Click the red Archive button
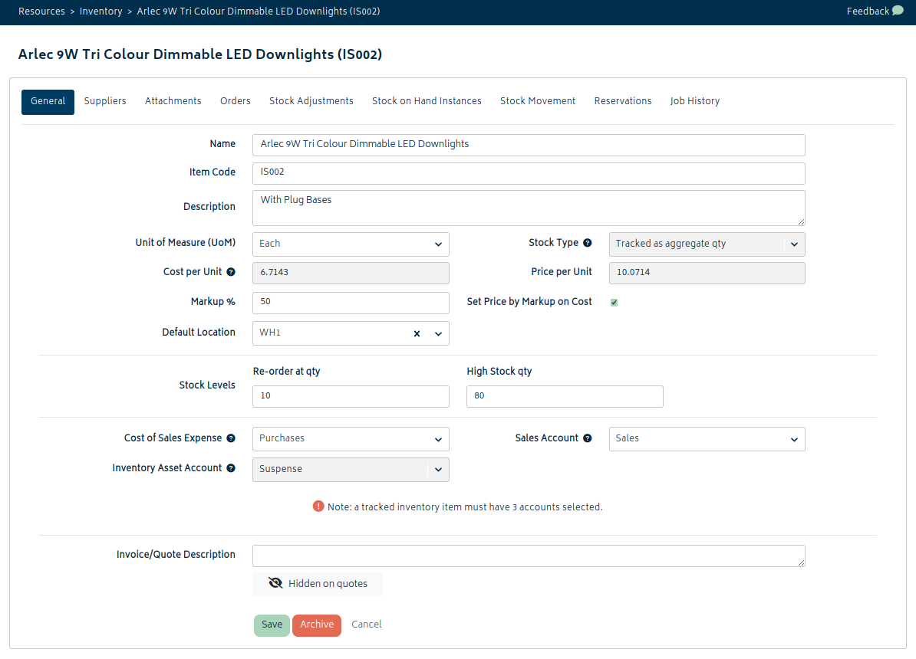The image size is (916, 659). pos(317,625)
